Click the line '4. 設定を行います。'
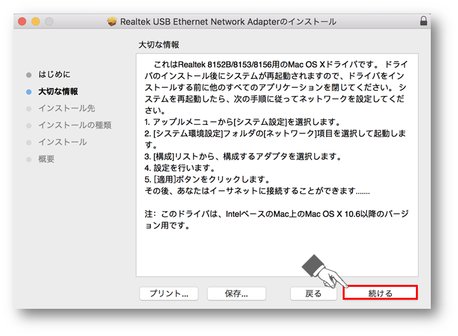This screenshot has height=336, width=458. (x=180, y=168)
